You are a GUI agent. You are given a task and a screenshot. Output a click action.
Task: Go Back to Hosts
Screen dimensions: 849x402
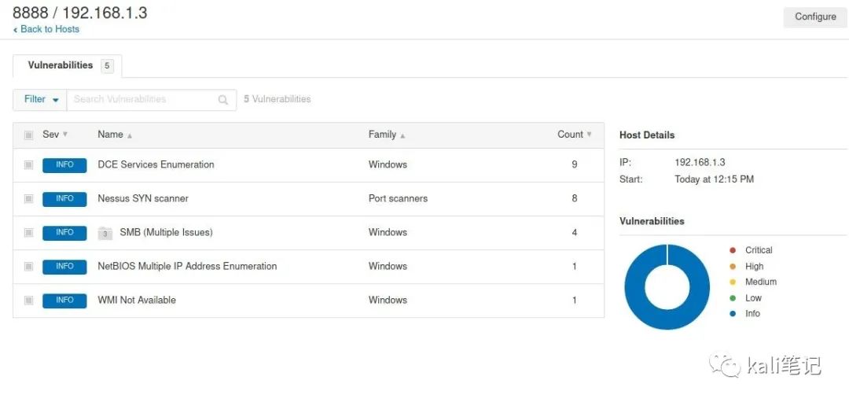click(x=46, y=29)
